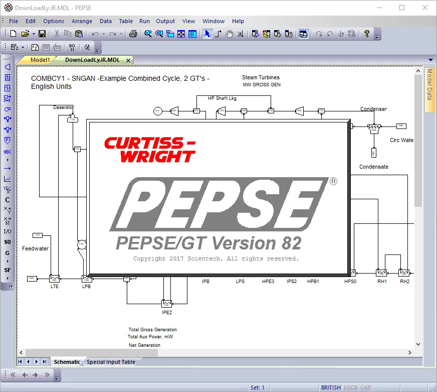
Task: Fit entire drawing to window icon
Action: click(x=181, y=34)
